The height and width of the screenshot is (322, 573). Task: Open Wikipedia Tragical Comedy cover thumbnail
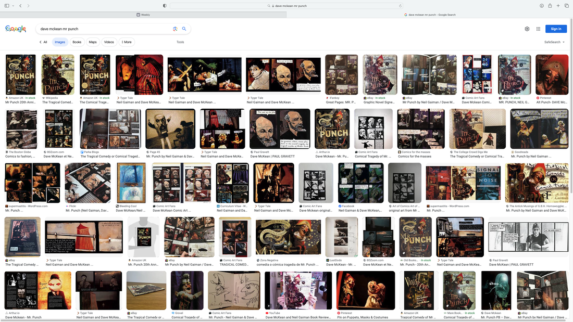pos(58,75)
